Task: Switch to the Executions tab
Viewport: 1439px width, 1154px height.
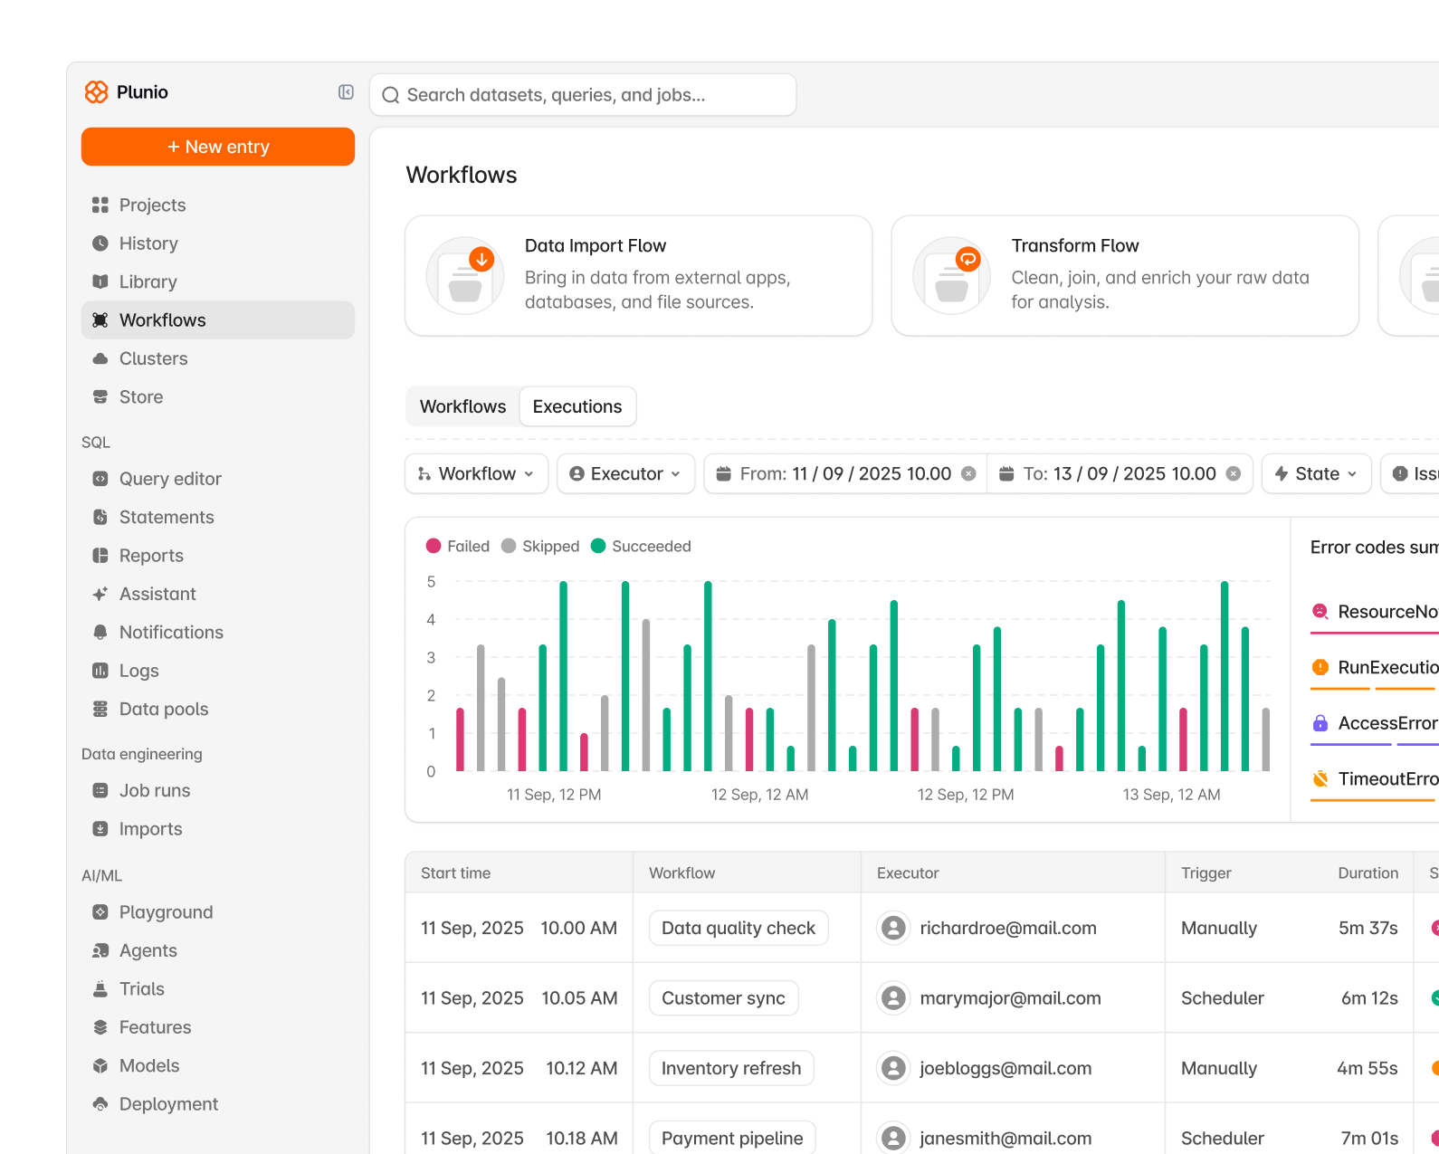Action: point(577,406)
